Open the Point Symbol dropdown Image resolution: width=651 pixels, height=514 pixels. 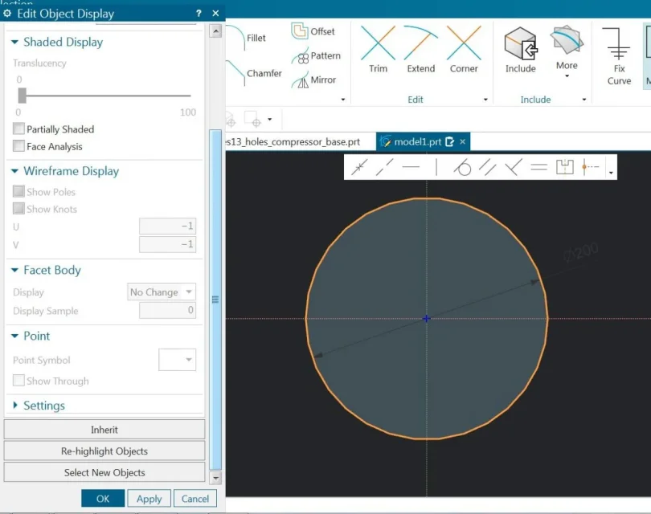click(x=178, y=360)
